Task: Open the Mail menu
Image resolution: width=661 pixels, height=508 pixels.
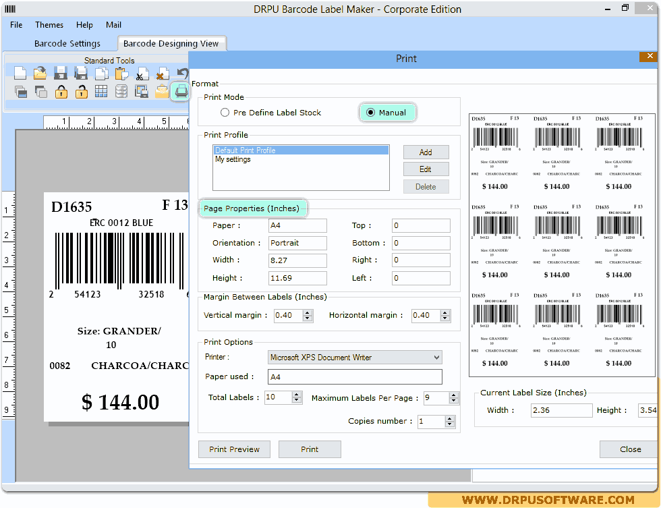Action: point(113,25)
